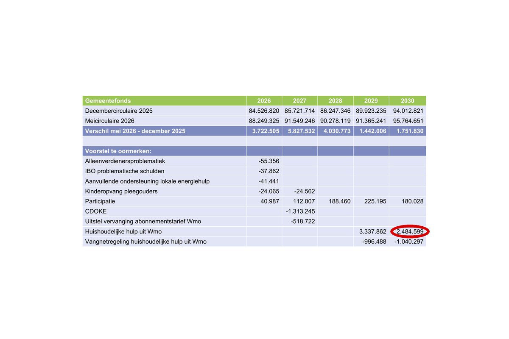Select the Participatie row label
This screenshot has height=339, width=509.
click(x=100, y=201)
